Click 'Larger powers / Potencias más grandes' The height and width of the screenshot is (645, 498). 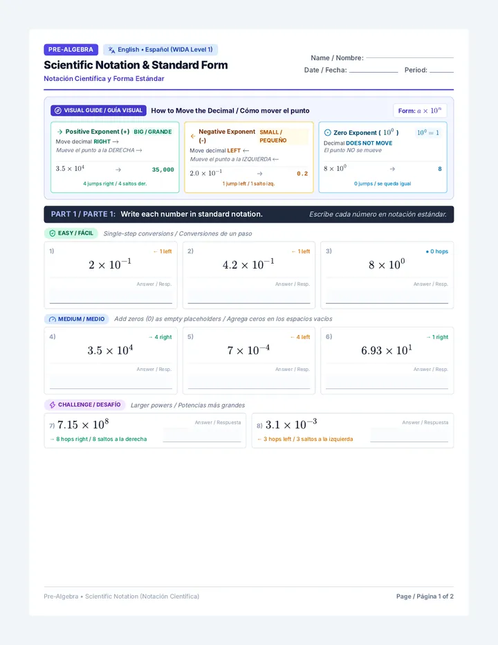187,405
